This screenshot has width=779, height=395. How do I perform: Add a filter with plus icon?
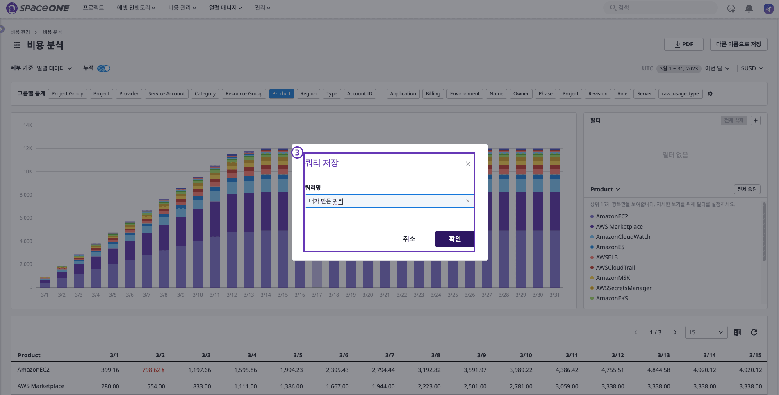pyautogui.click(x=756, y=120)
